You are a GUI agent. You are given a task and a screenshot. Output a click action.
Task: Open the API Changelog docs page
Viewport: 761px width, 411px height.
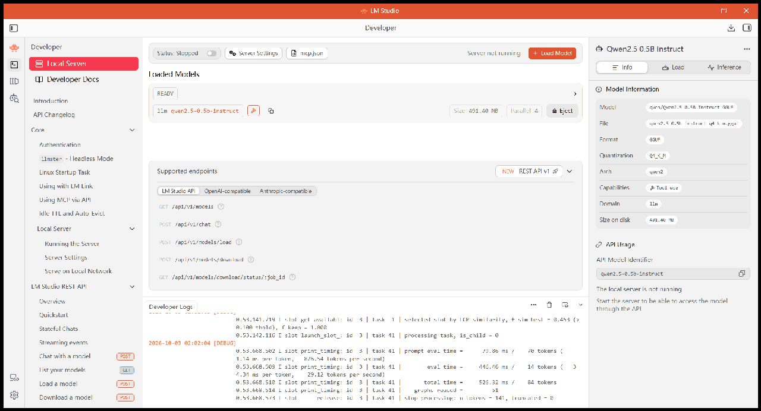coord(54,115)
